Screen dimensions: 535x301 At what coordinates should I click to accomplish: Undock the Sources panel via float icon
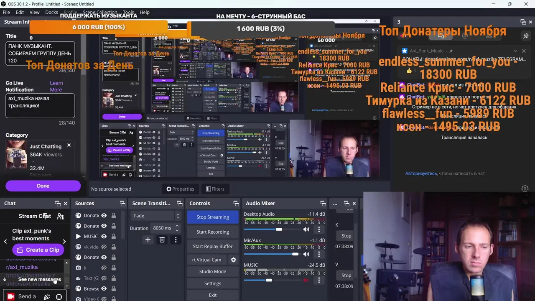[122, 204]
